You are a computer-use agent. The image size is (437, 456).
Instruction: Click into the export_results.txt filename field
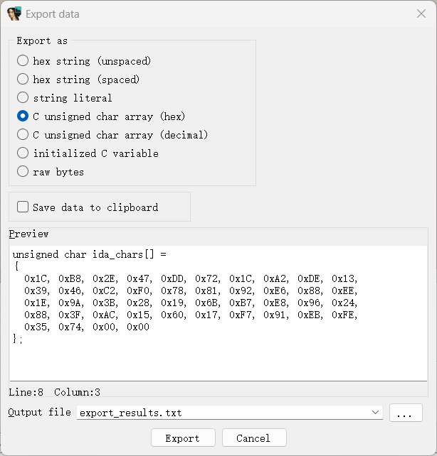223,413
